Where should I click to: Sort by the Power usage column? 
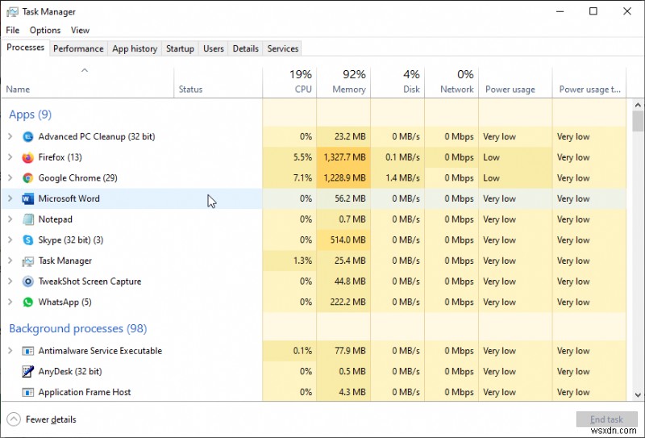(515, 82)
